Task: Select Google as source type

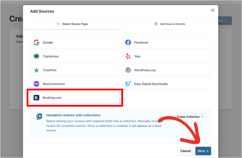Action: click(x=75, y=42)
